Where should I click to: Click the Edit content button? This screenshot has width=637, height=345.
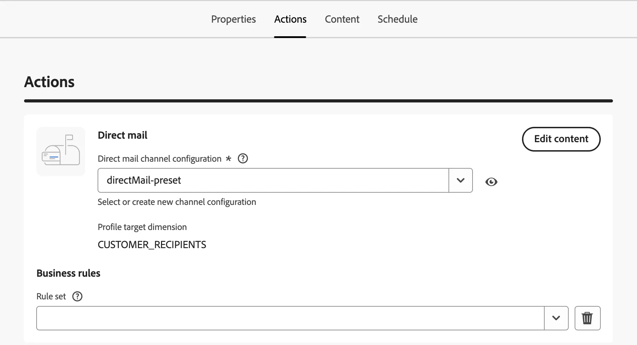[x=561, y=139]
